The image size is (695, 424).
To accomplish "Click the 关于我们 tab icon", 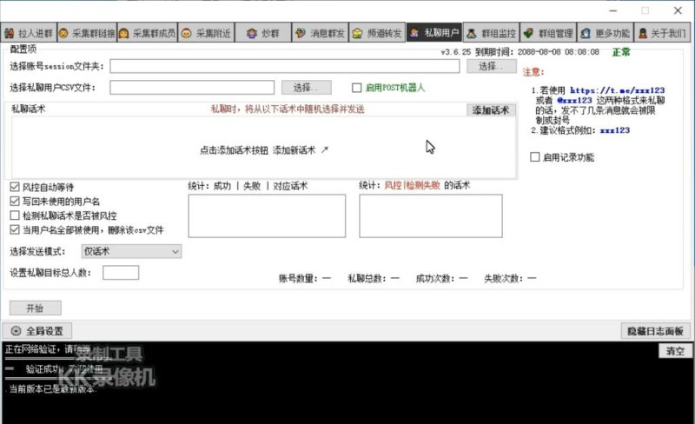I will (x=643, y=33).
